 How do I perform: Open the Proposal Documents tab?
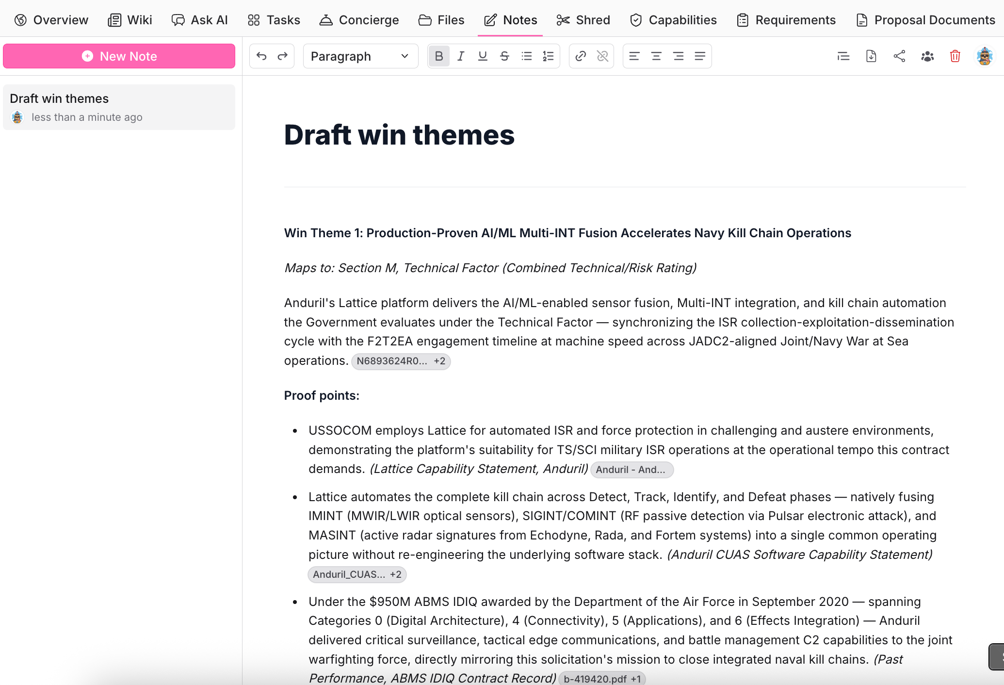tap(925, 20)
